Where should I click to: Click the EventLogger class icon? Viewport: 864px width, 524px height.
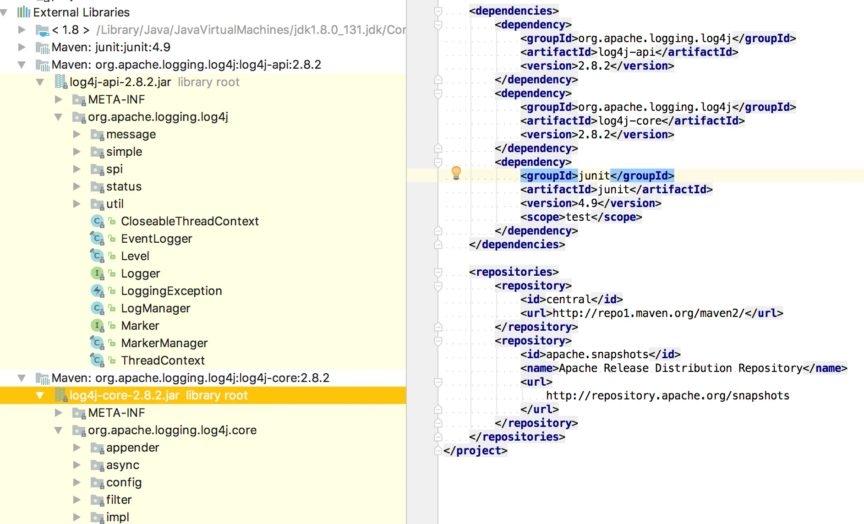(97, 239)
